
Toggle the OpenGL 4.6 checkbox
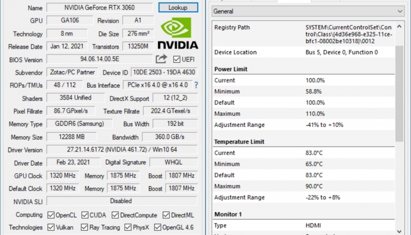(x=158, y=227)
